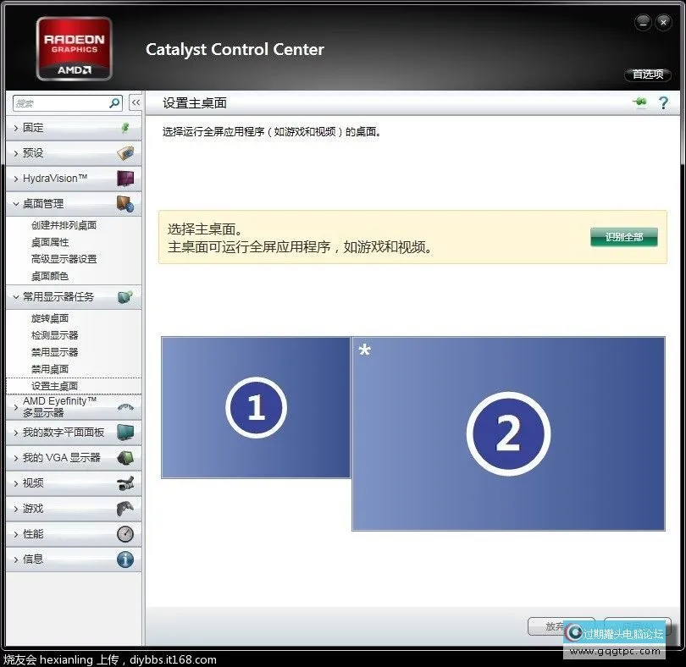This screenshot has width=686, height=667.
Task: Select display 2 as main desktop
Action: (x=508, y=434)
